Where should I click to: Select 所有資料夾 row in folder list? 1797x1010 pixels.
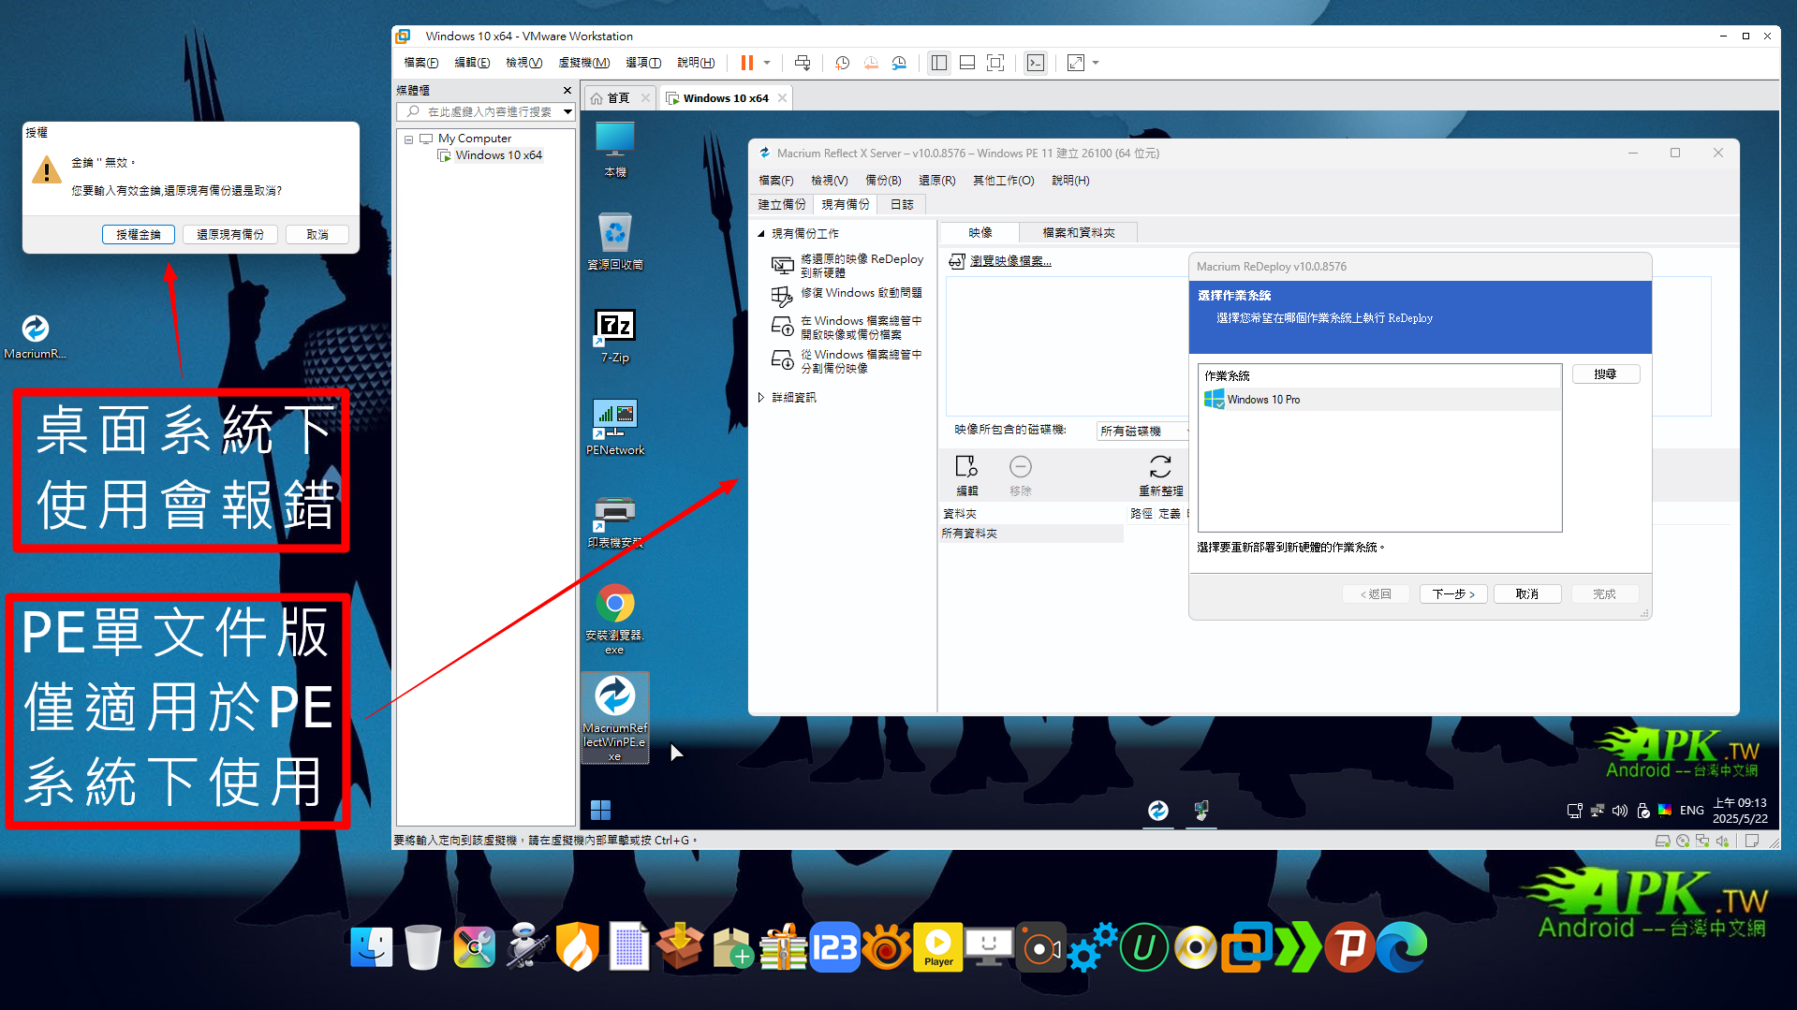[1031, 533]
